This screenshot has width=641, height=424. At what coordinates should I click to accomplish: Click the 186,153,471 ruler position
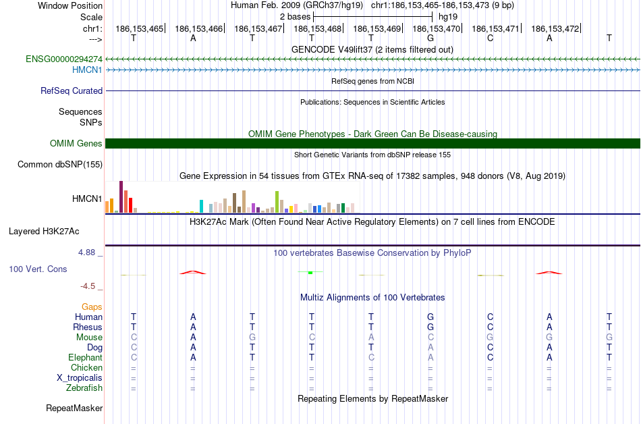496,28
